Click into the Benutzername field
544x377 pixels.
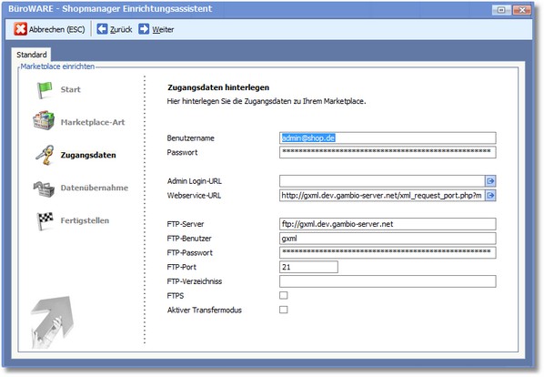(388, 138)
